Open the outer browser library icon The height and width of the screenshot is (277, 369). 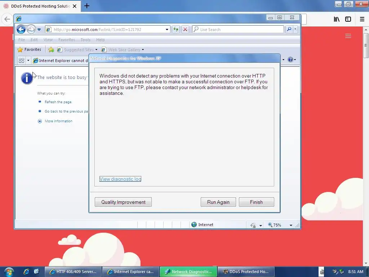[x=337, y=19]
